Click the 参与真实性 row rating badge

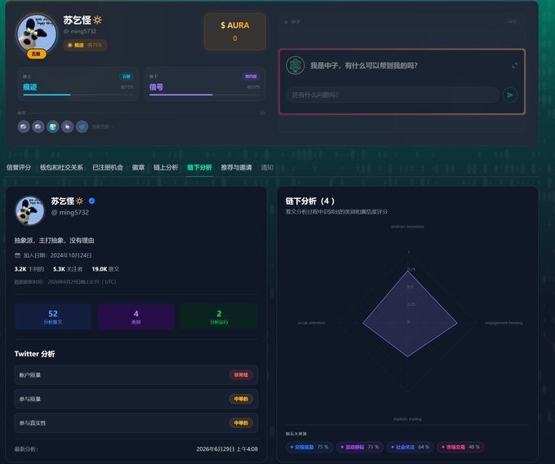241,423
